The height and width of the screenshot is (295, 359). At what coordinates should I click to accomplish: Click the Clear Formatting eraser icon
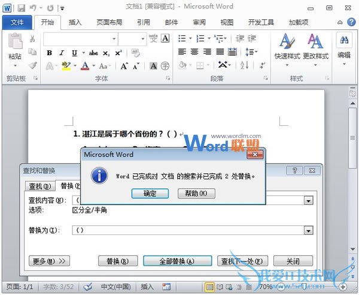tap(136, 53)
